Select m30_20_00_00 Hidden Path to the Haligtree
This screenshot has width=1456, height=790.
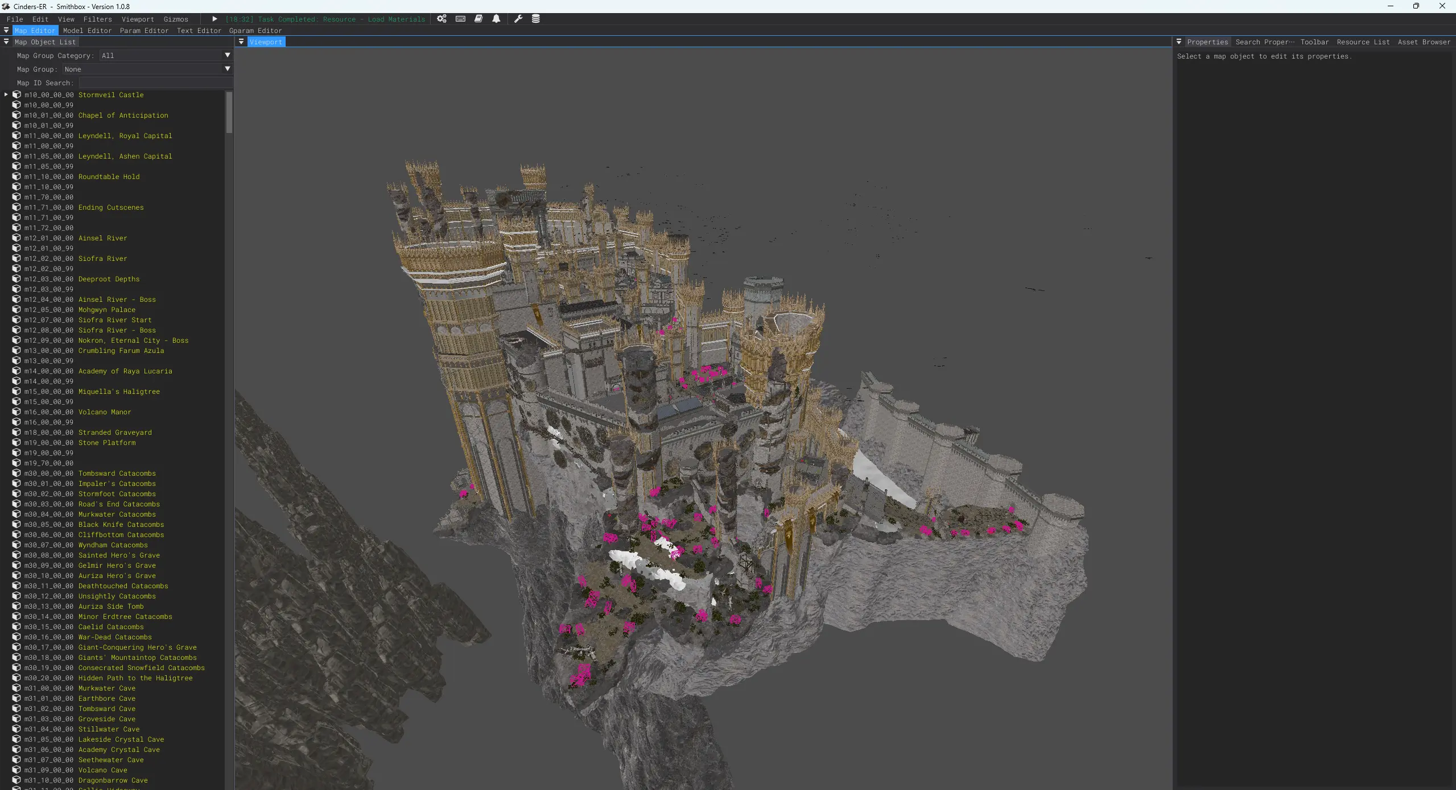108,678
